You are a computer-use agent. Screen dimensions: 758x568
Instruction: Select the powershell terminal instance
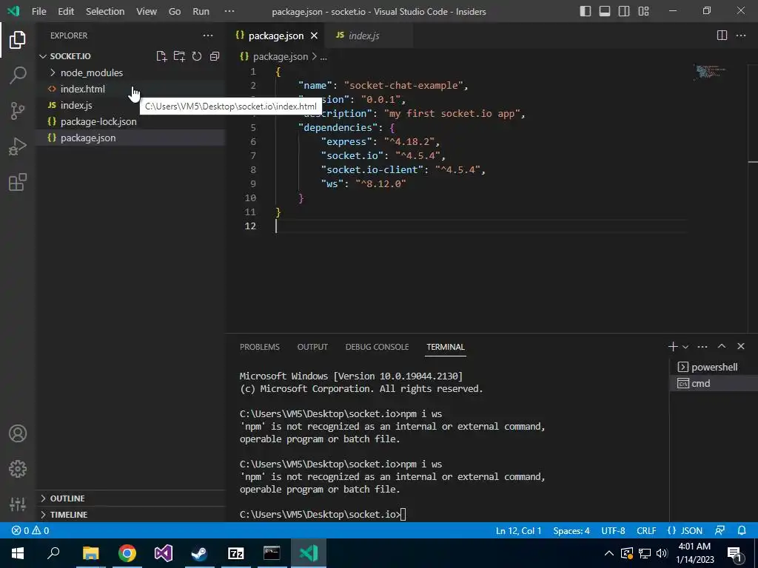click(714, 367)
